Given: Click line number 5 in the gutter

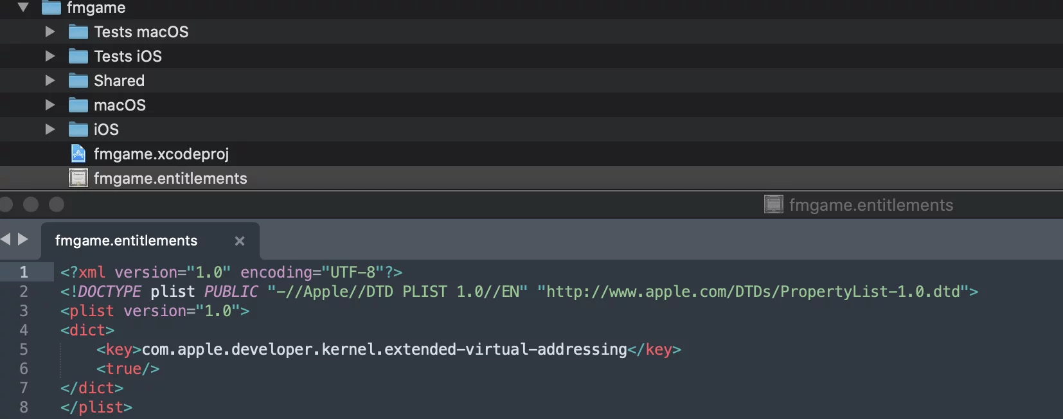Looking at the screenshot, I should tap(24, 350).
